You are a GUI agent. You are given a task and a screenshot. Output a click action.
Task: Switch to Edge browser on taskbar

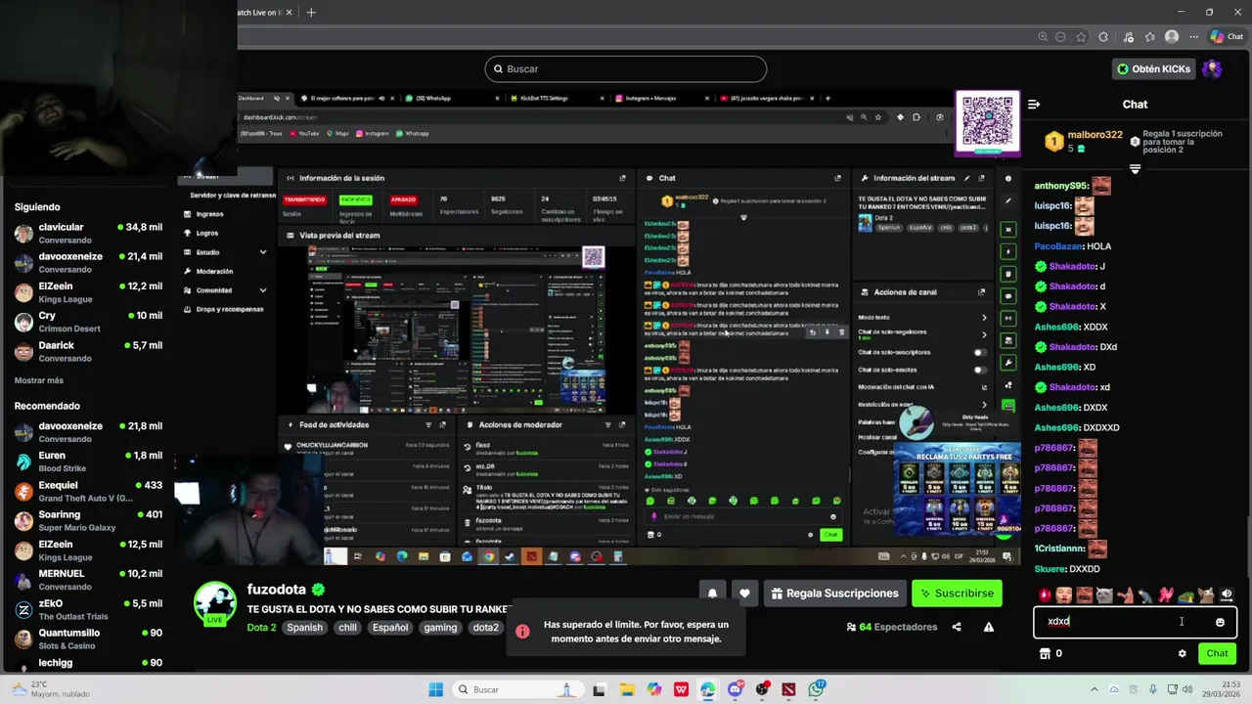[x=707, y=689]
